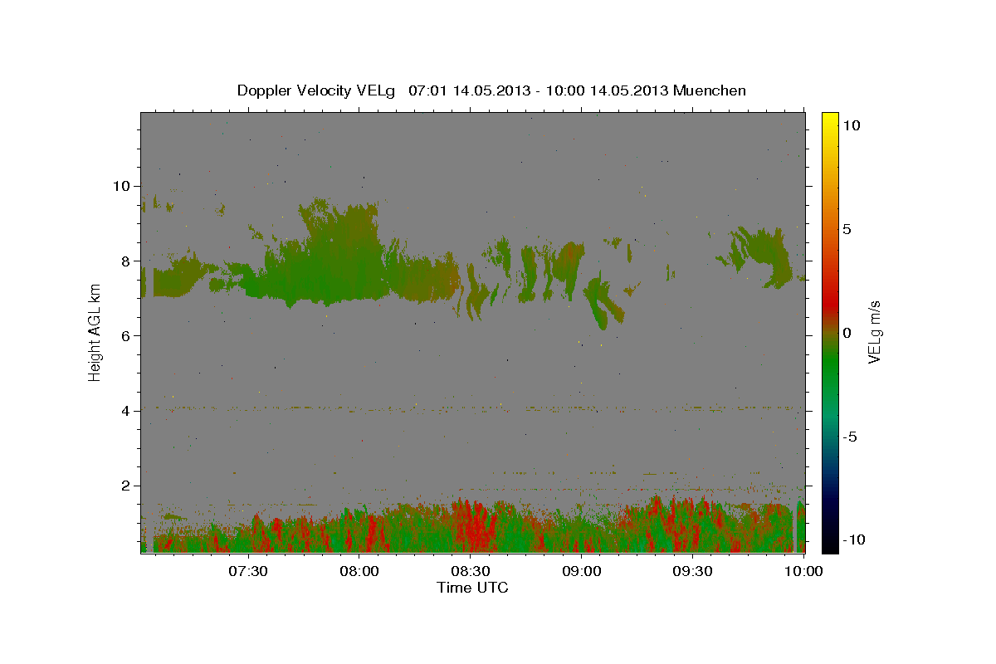Select the '08:00' time axis label

point(360,571)
